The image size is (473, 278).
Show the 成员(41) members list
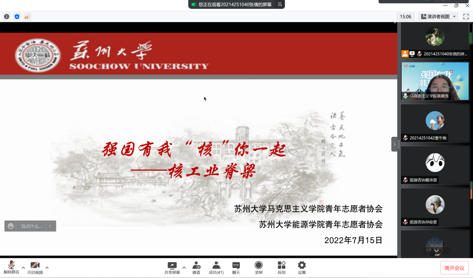[216, 268]
